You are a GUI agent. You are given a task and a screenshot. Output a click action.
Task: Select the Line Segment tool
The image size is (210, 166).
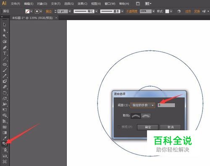click(x=5, y=59)
